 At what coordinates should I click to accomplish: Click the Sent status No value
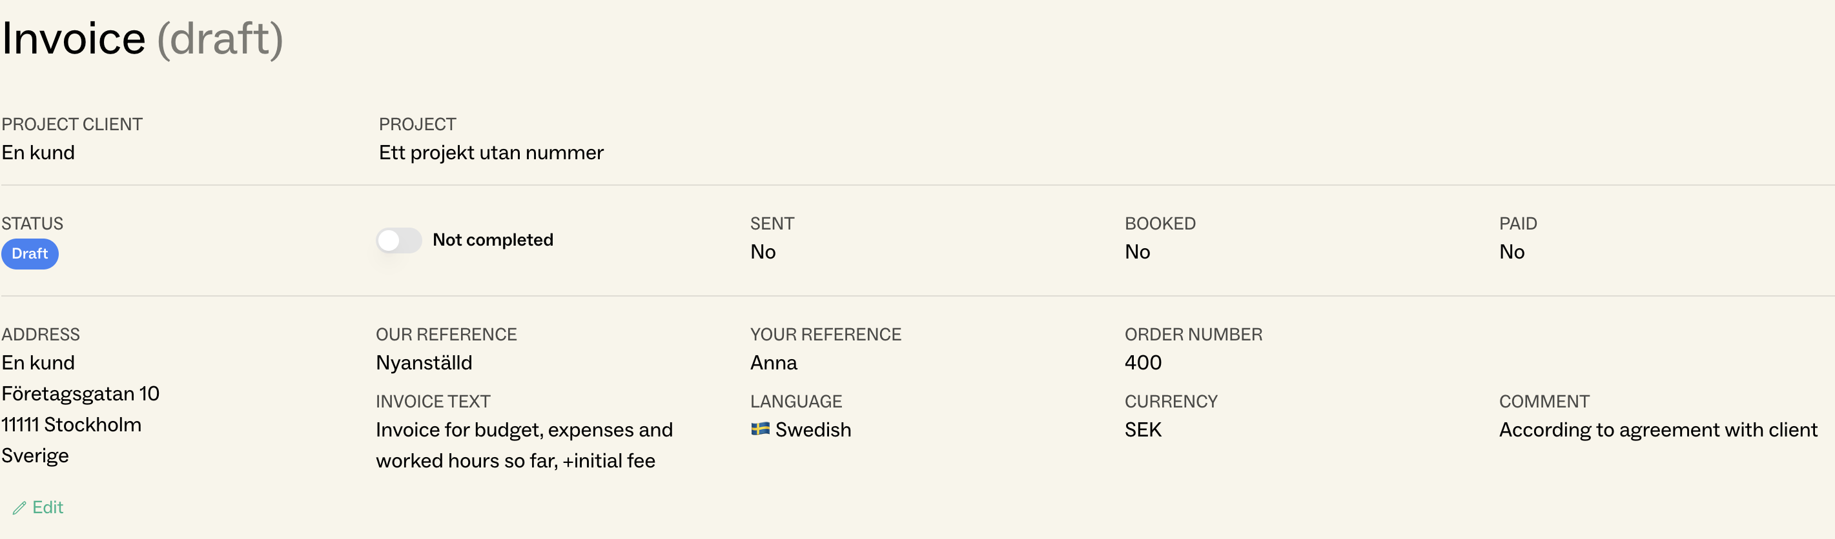click(x=763, y=251)
